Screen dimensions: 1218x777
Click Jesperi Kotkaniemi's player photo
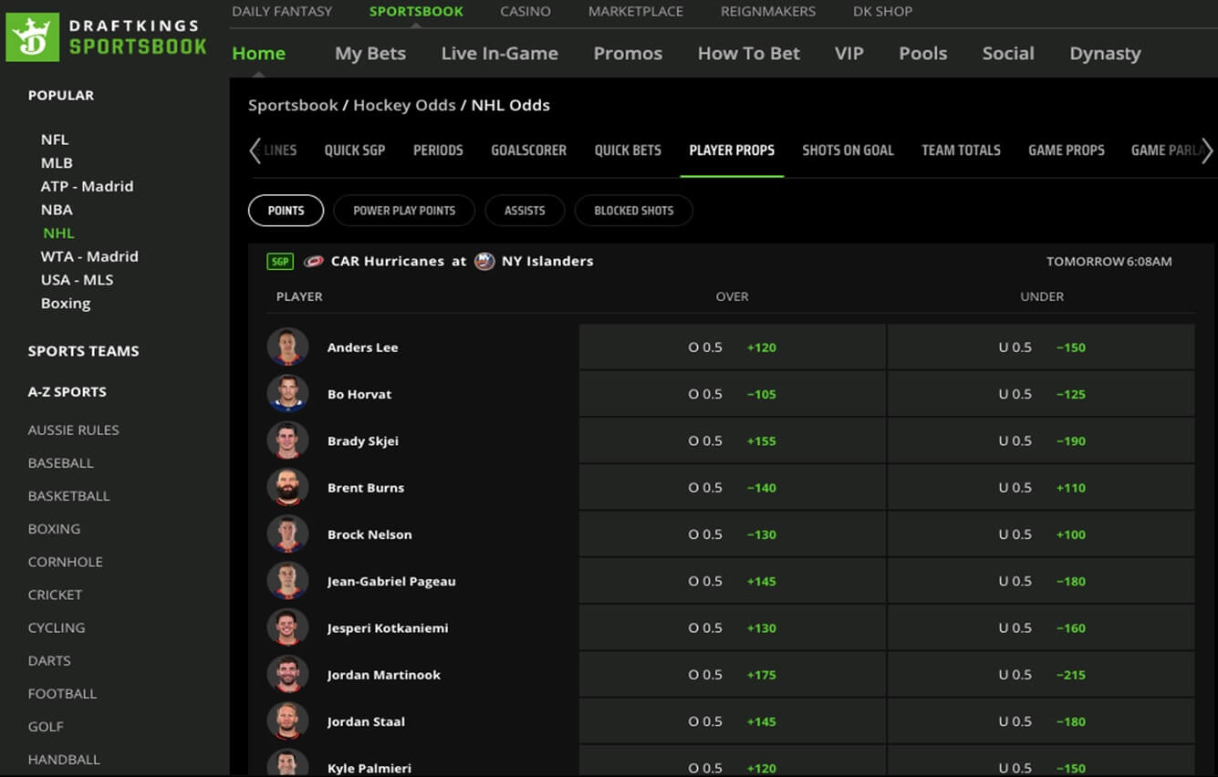[287, 628]
